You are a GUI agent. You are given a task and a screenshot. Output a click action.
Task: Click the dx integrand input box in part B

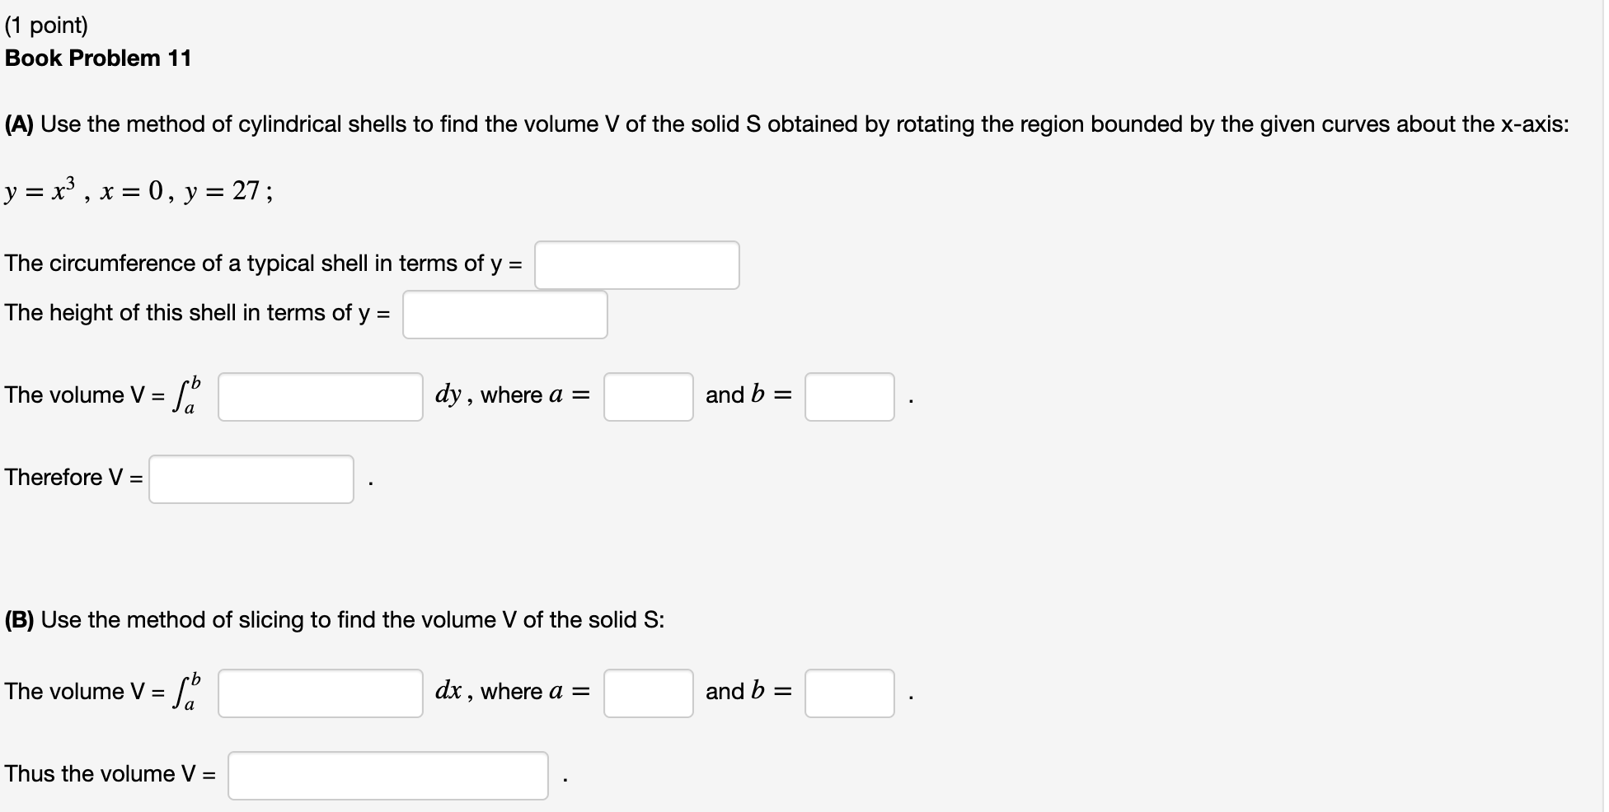click(319, 693)
